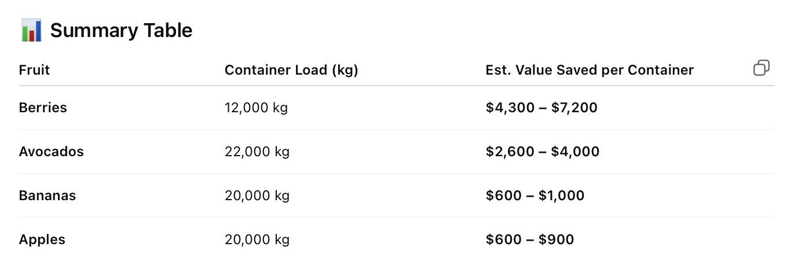Image resolution: width=805 pixels, height=280 pixels.
Task: Select the Avocados row label
Action: (x=51, y=152)
